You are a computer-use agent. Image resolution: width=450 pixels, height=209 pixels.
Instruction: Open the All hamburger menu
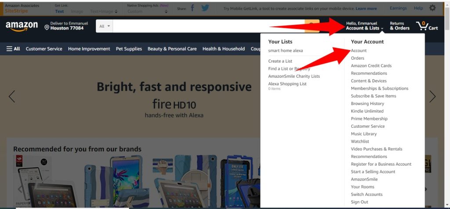point(13,49)
